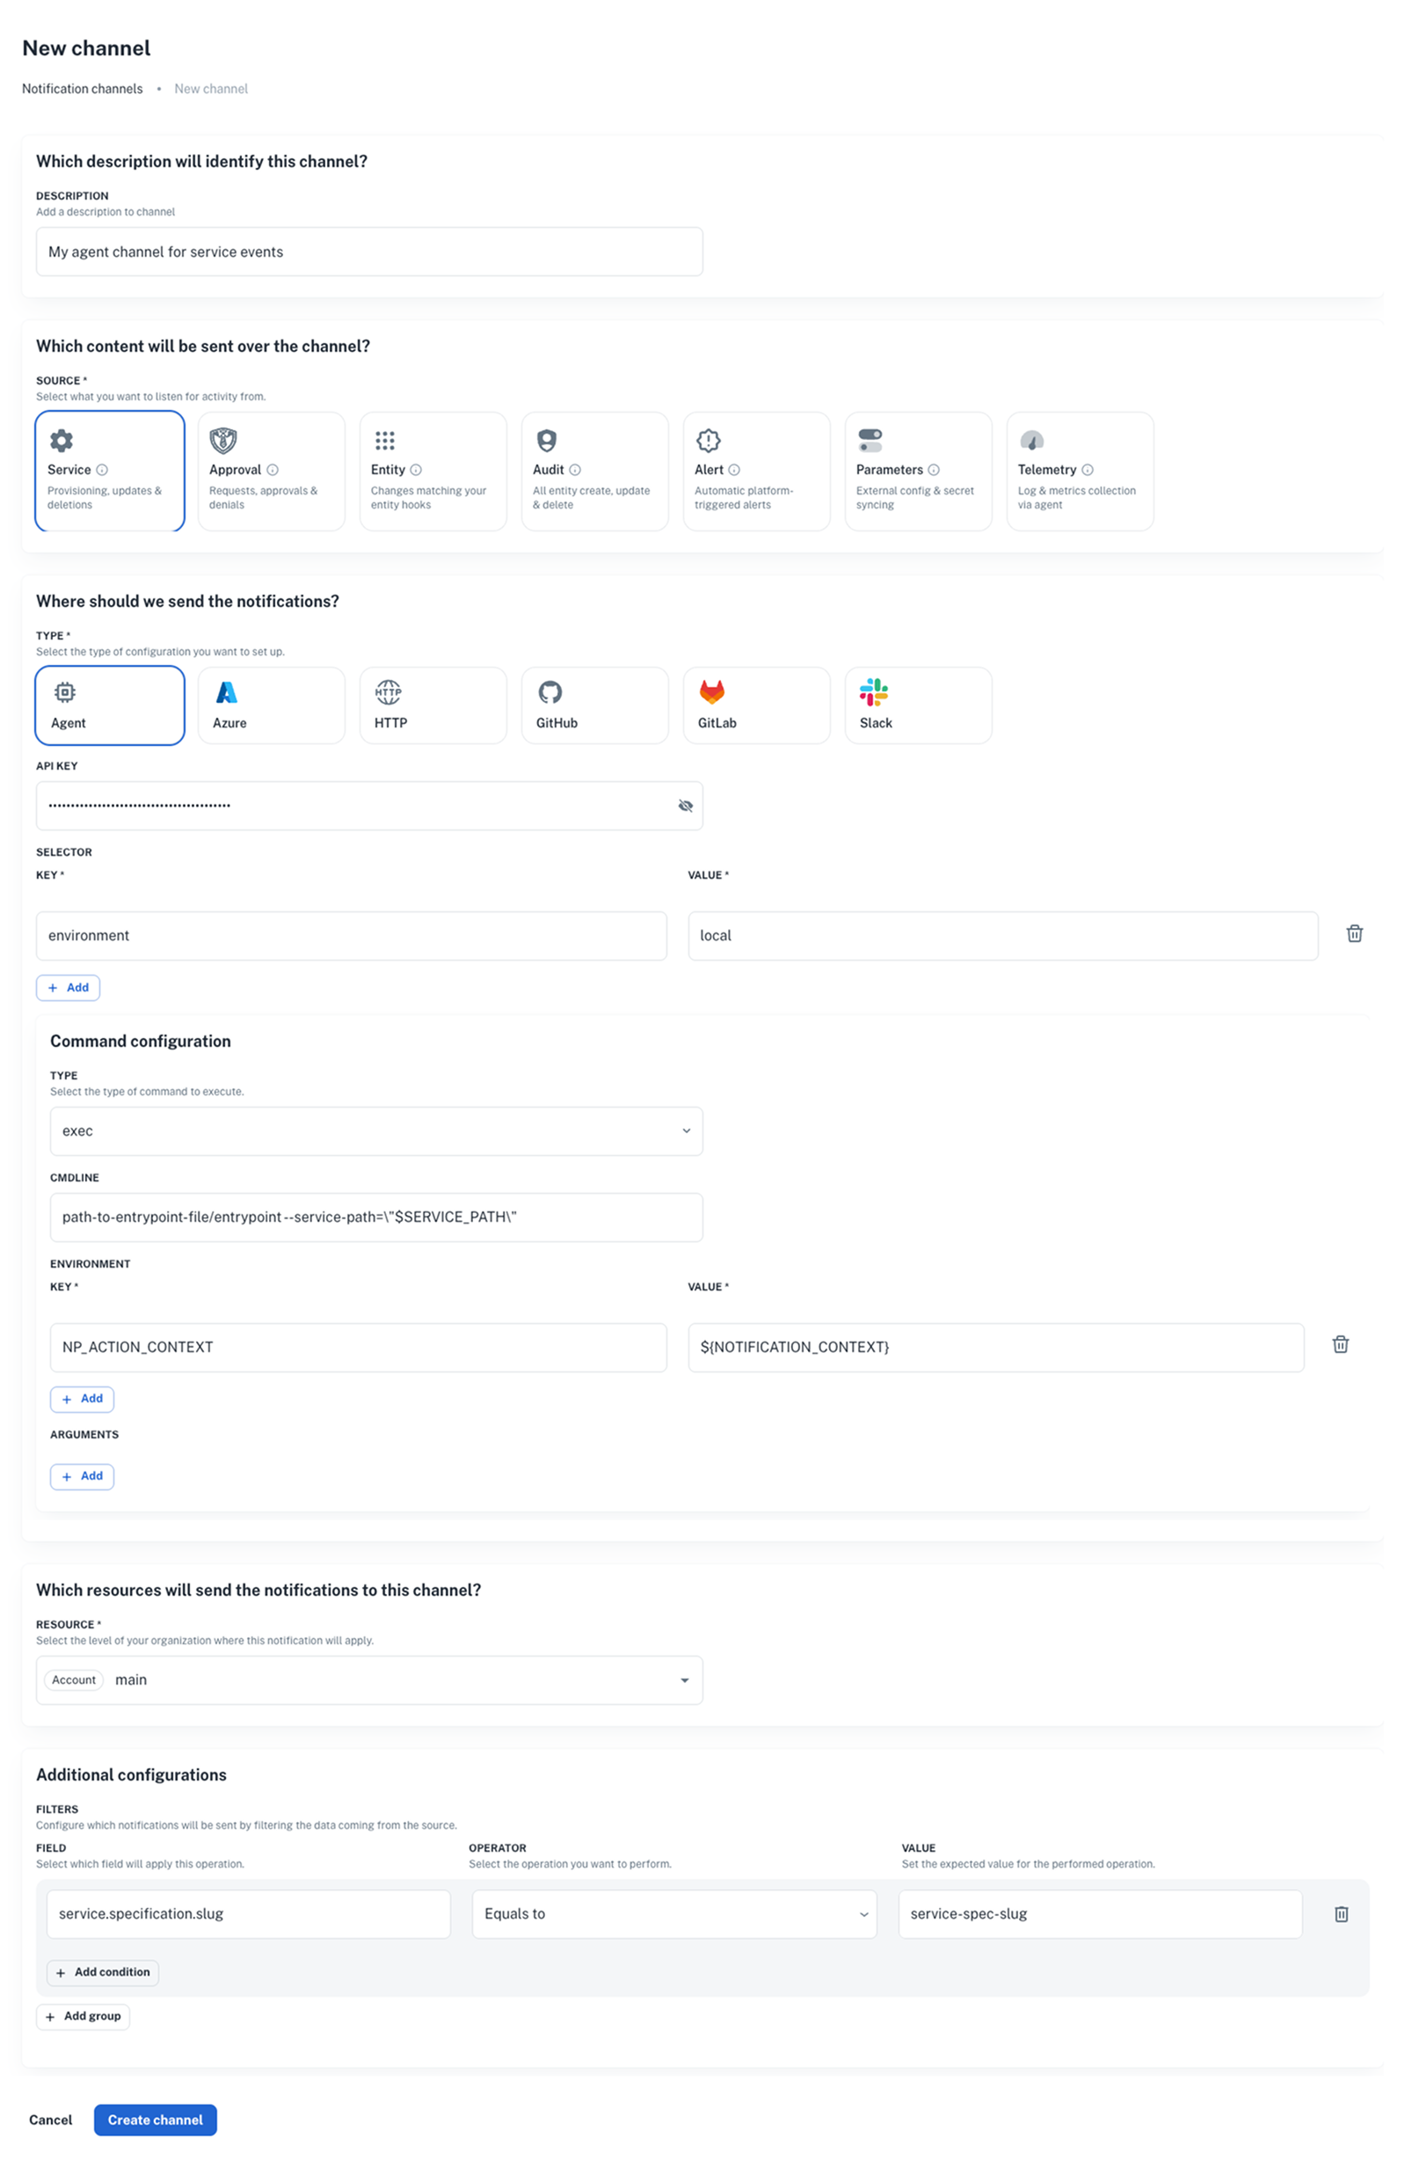The image size is (1412, 2158).
Task: Click the Account tag in resource field
Action: point(73,1680)
